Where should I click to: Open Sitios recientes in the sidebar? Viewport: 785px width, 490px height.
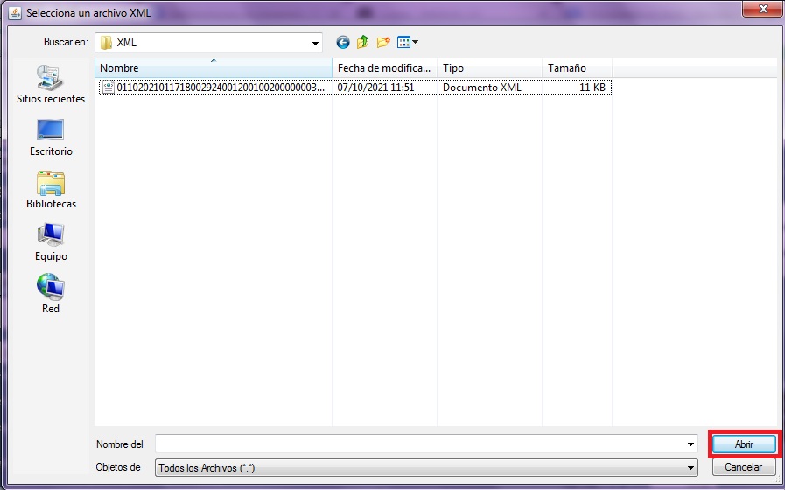pyautogui.click(x=51, y=84)
